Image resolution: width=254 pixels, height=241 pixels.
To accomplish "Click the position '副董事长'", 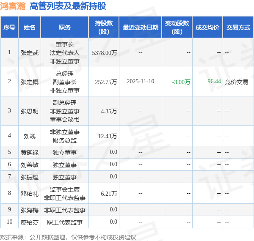I will [x=65, y=82].
